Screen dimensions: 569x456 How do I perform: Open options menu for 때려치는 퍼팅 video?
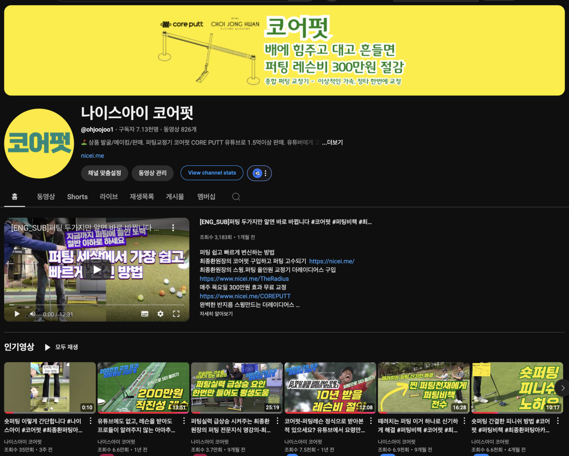[464, 421]
